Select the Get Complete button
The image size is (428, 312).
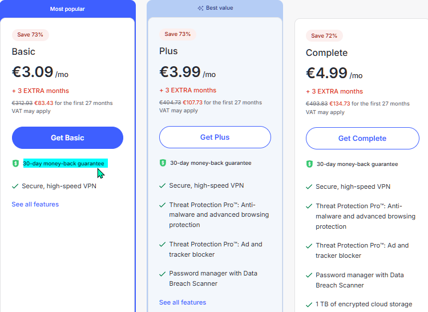click(362, 138)
